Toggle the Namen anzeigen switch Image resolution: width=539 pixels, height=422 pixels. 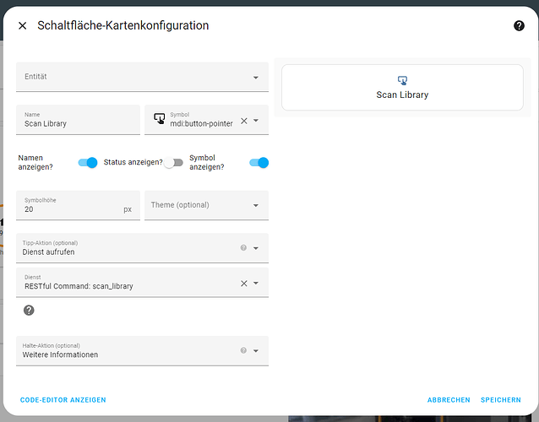[x=88, y=162]
